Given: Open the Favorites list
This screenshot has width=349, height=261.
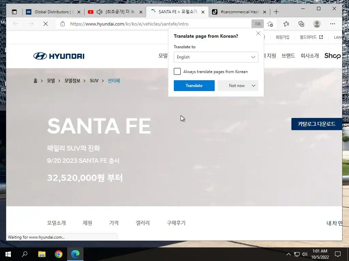Looking at the screenshot, I should 286,24.
